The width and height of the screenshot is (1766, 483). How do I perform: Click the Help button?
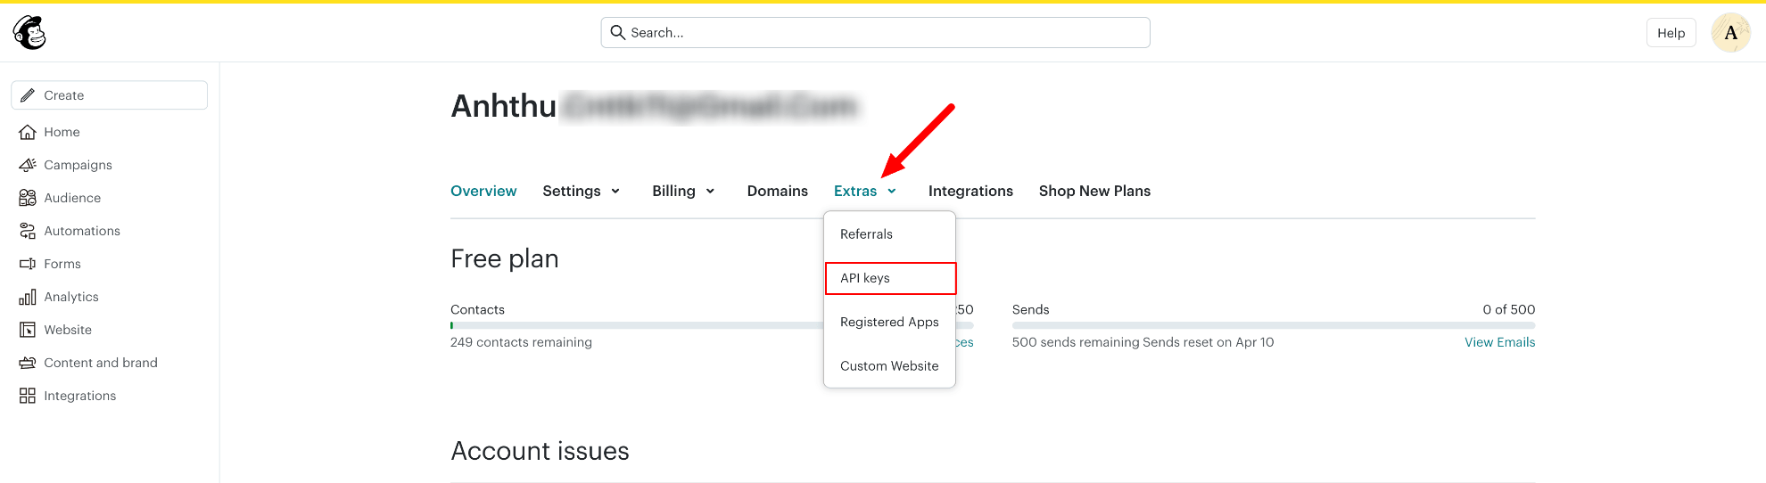coord(1671,33)
